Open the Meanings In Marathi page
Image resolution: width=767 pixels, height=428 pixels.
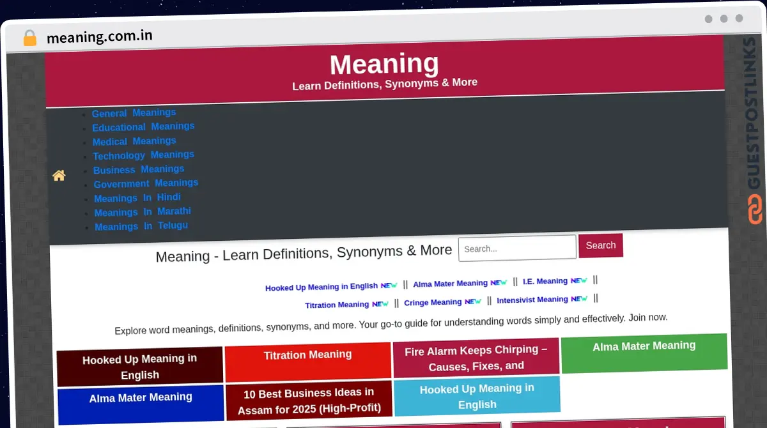(142, 211)
